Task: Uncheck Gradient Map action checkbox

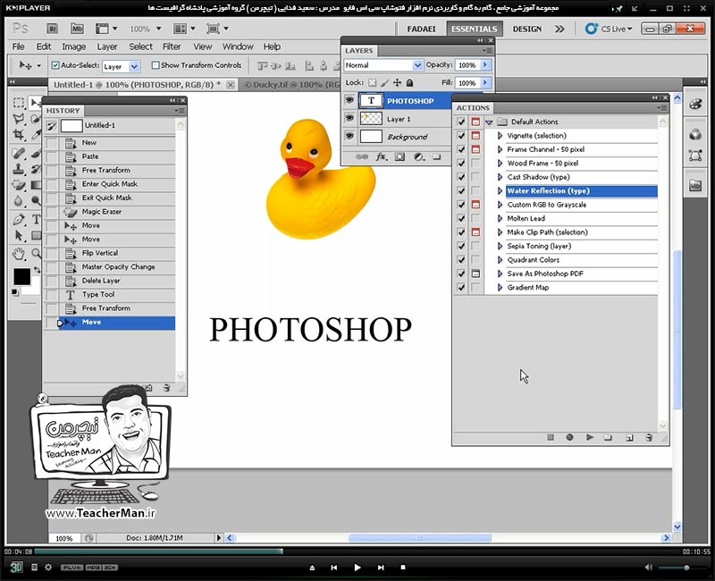Action: click(461, 287)
